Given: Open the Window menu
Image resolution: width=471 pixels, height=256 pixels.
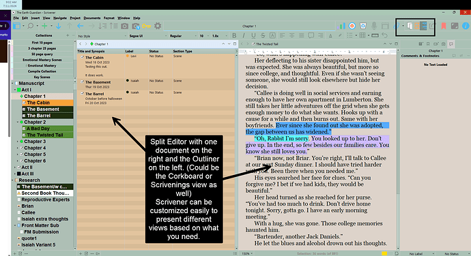Looking at the screenshot, I should 124,18.
